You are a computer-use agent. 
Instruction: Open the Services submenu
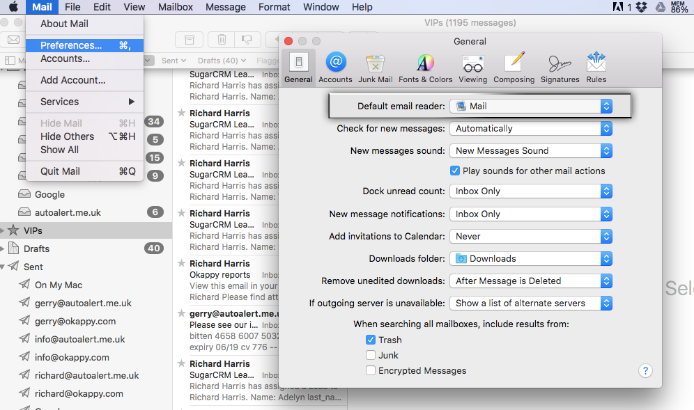coord(84,102)
